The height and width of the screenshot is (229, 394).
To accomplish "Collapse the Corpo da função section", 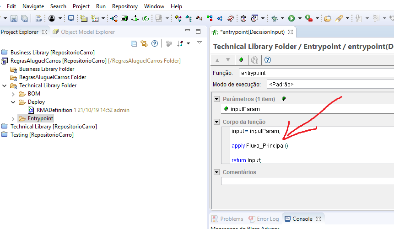I will click(216, 122).
